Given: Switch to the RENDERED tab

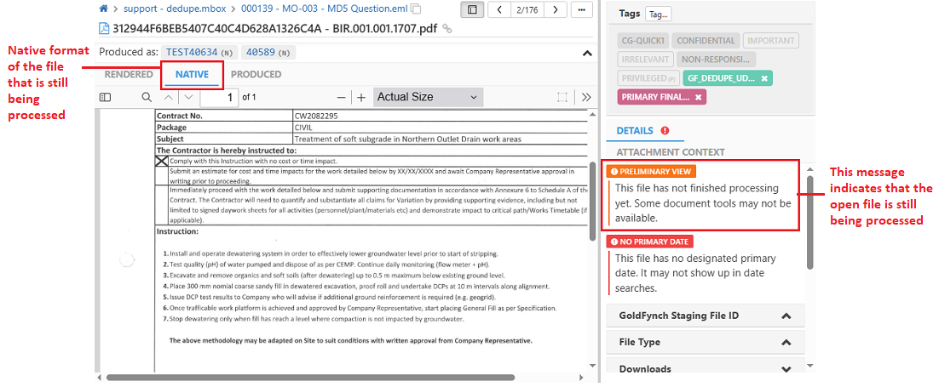Looking at the screenshot, I should tap(129, 75).
